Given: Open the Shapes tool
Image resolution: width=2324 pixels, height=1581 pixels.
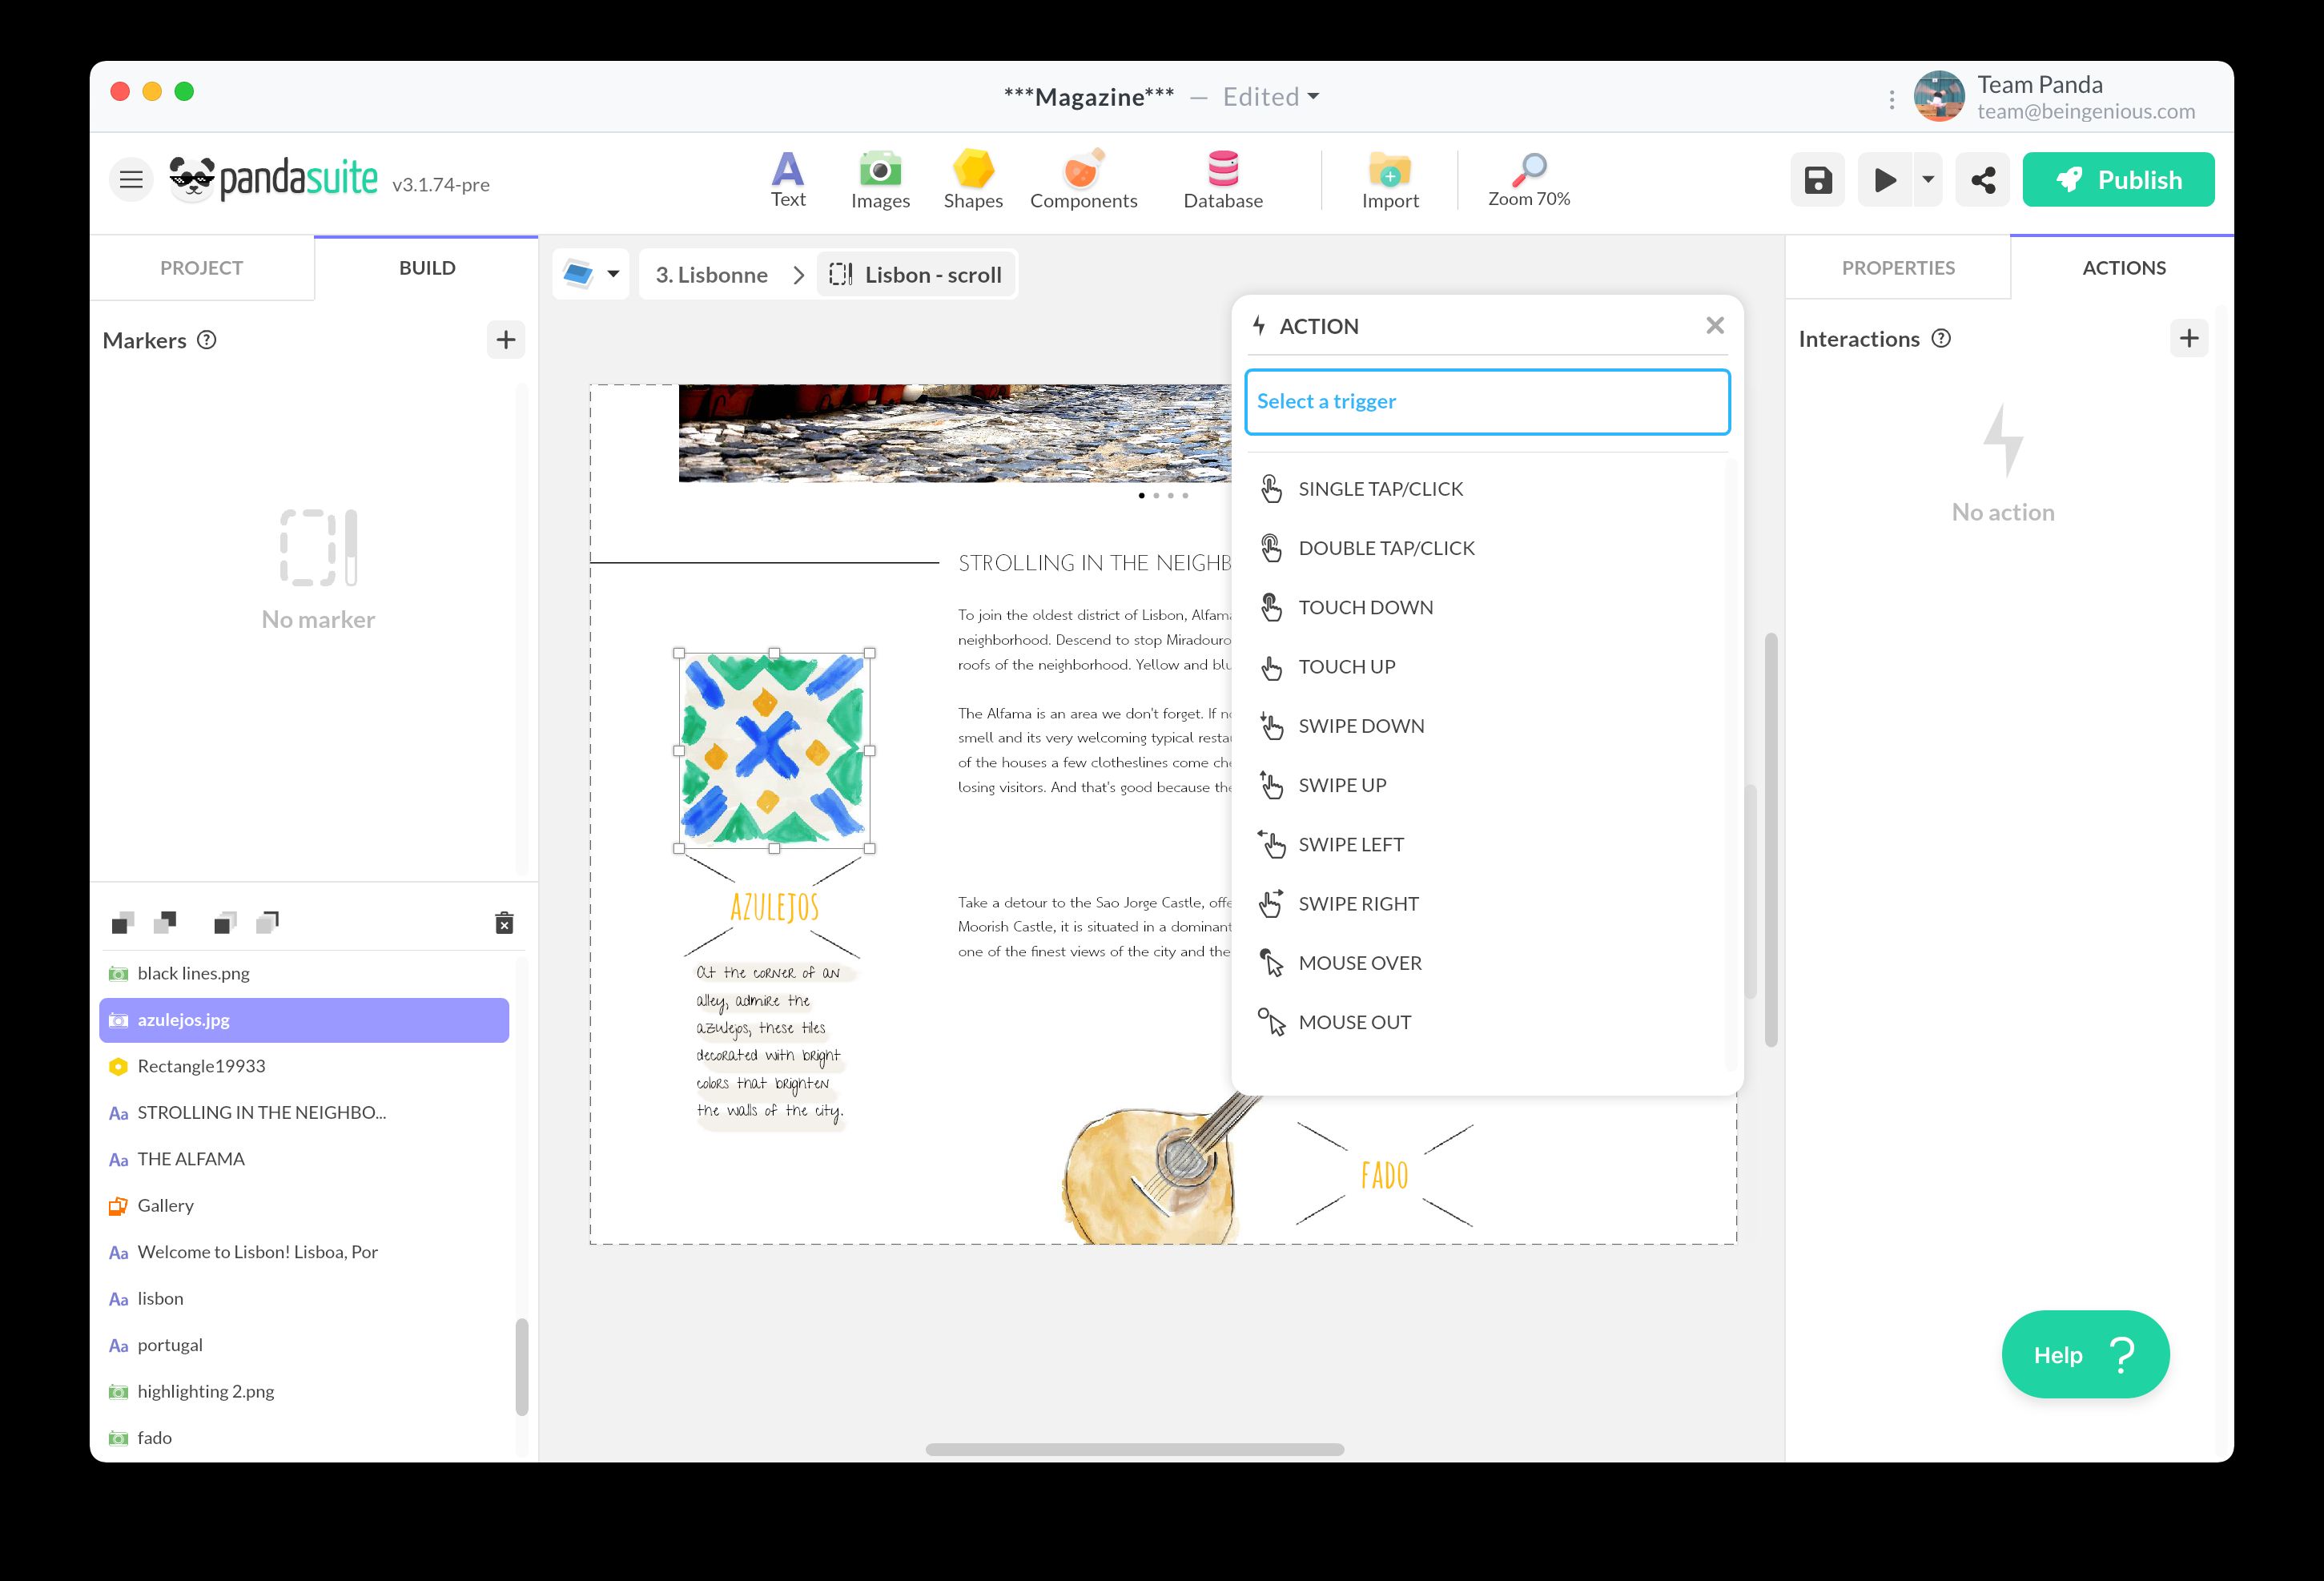Looking at the screenshot, I should 972,170.
